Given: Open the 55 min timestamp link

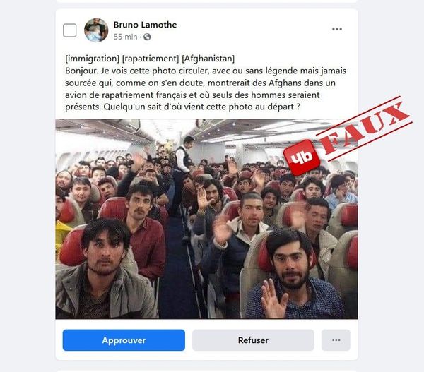Looking at the screenshot, I should click(125, 37).
